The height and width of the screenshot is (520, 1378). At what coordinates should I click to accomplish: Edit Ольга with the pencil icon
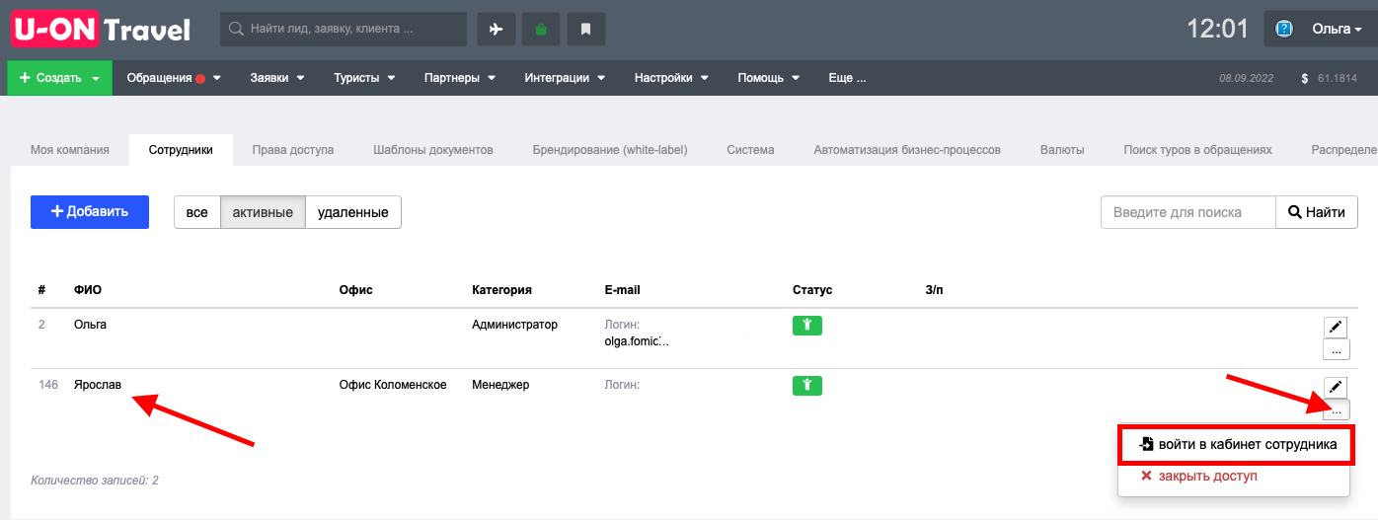1336,327
